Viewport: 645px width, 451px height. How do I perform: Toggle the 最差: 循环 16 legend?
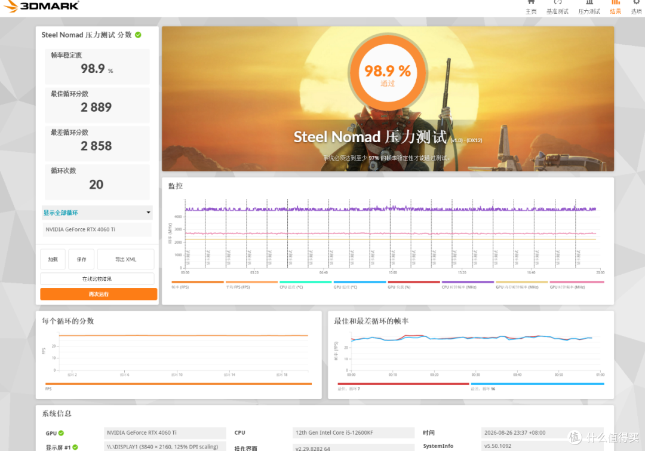[537, 386]
